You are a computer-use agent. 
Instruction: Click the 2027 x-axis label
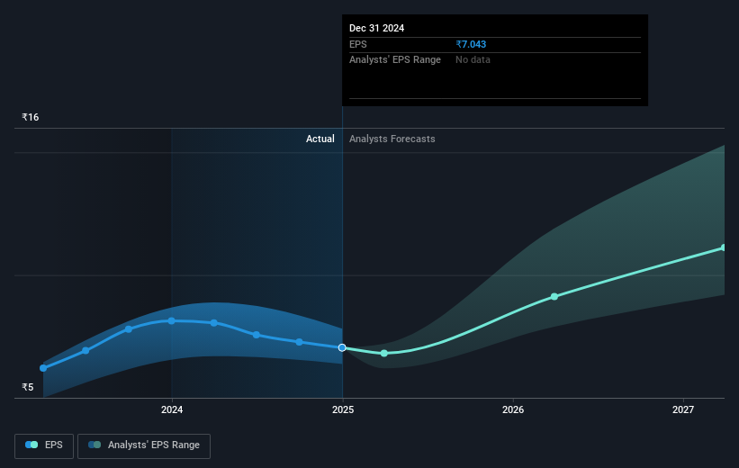tap(683, 409)
